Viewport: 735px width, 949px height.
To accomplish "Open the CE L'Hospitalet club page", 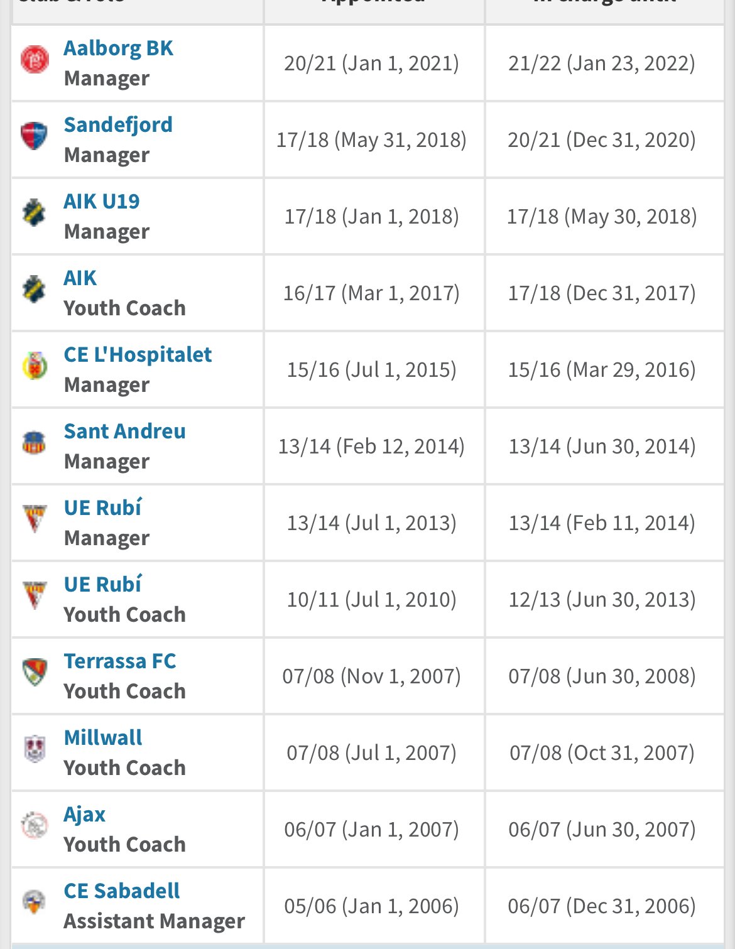I will pos(138,355).
